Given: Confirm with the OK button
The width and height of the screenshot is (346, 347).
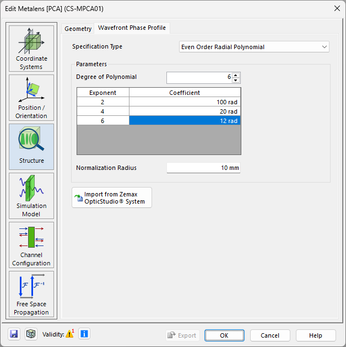Looking at the screenshot, I should pos(224,335).
